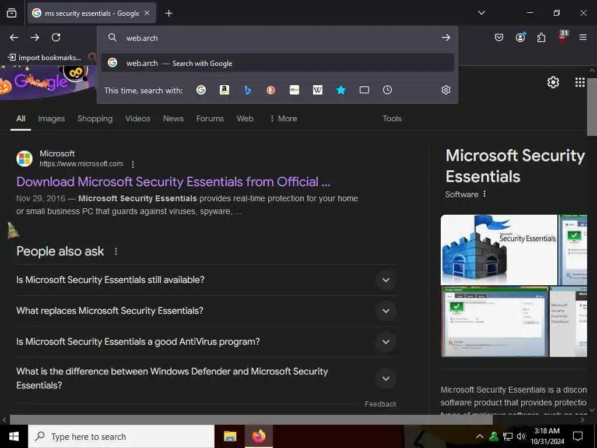597x448 pixels.
Task: Open the notification center icon
Action: click(578, 436)
